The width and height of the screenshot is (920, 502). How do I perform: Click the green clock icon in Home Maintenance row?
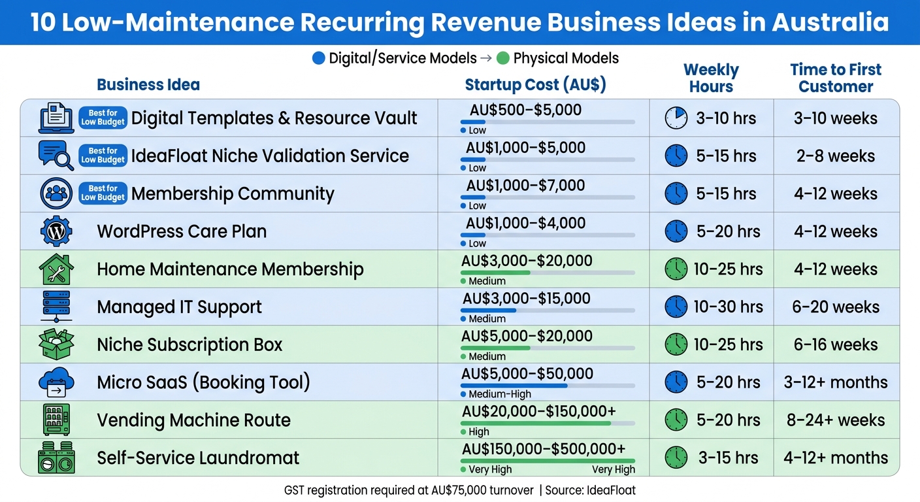pyautogui.click(x=676, y=269)
